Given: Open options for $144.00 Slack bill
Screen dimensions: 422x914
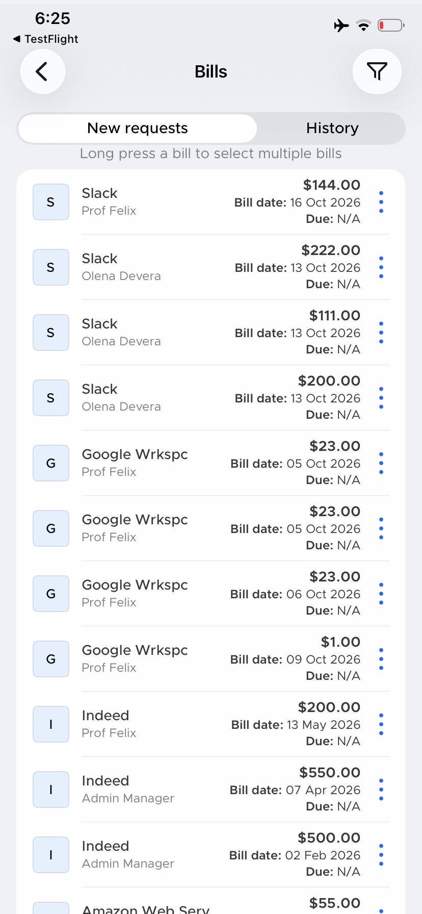Looking at the screenshot, I should (x=381, y=202).
